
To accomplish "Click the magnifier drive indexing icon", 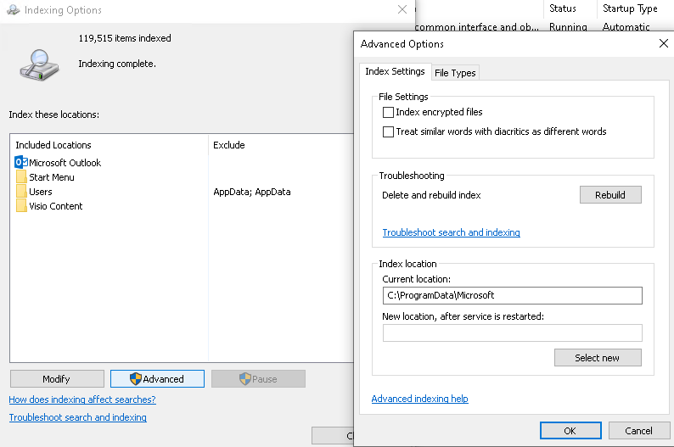I will 39,65.
